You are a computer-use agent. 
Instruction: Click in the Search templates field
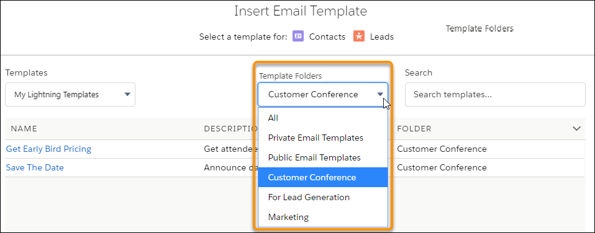click(495, 94)
